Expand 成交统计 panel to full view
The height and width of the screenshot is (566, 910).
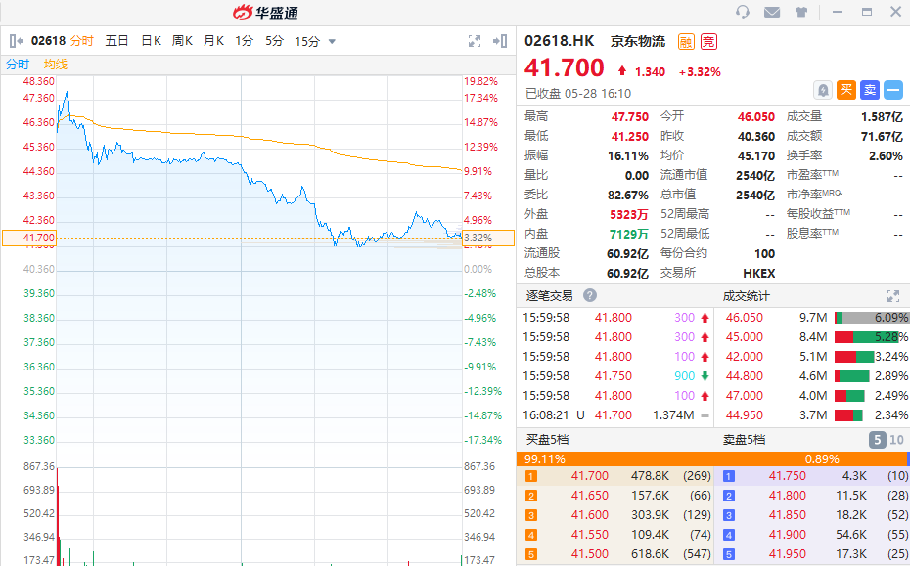pos(892,295)
